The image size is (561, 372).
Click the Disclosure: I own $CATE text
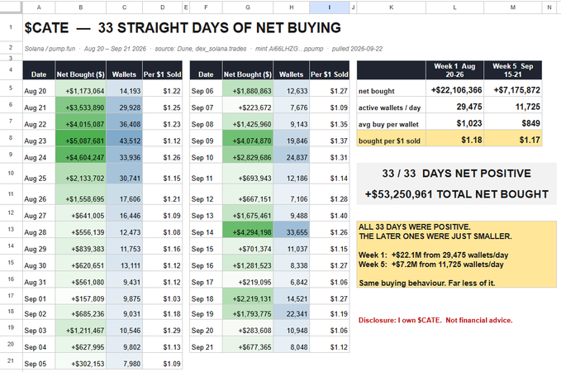(435, 320)
